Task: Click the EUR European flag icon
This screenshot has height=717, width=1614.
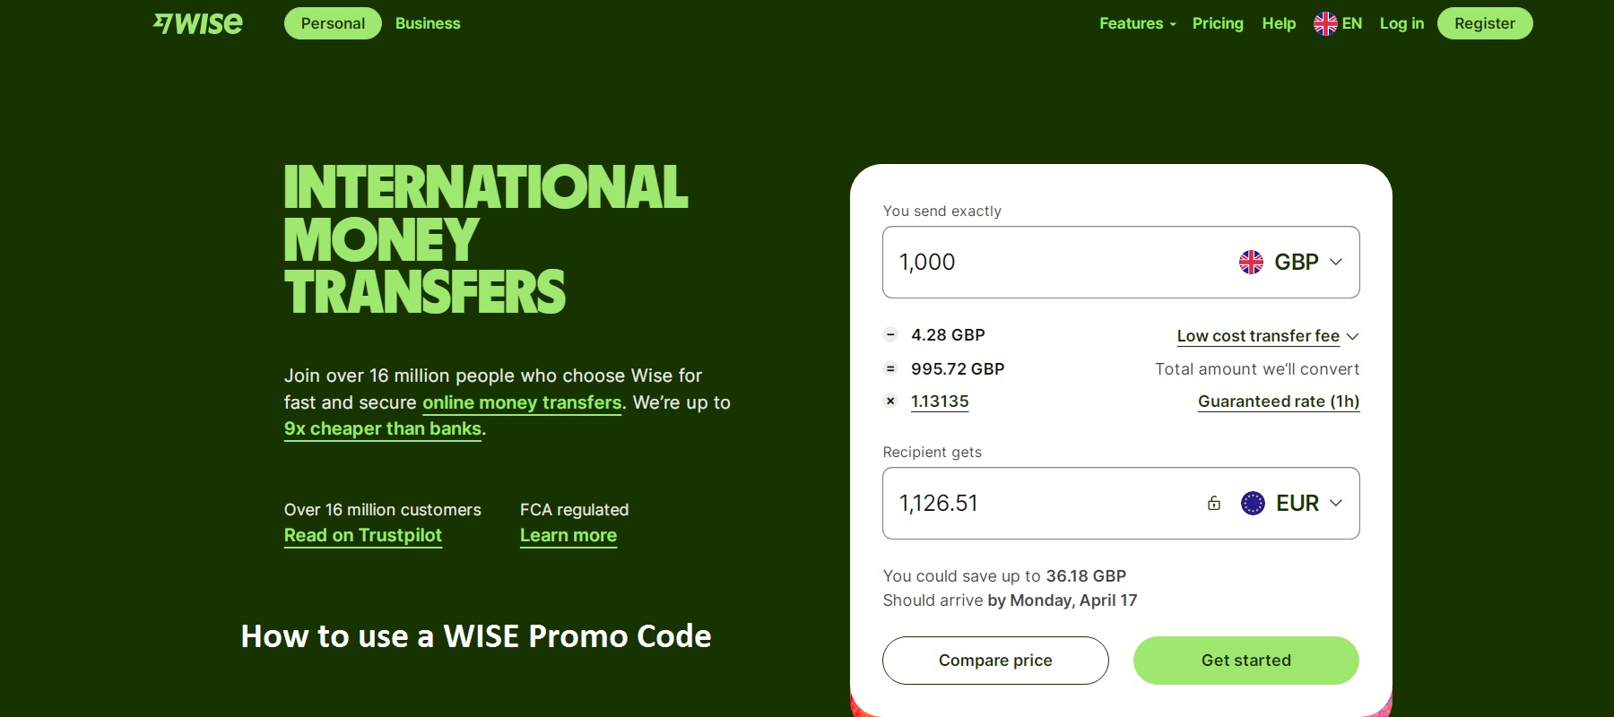Action: (x=1253, y=503)
